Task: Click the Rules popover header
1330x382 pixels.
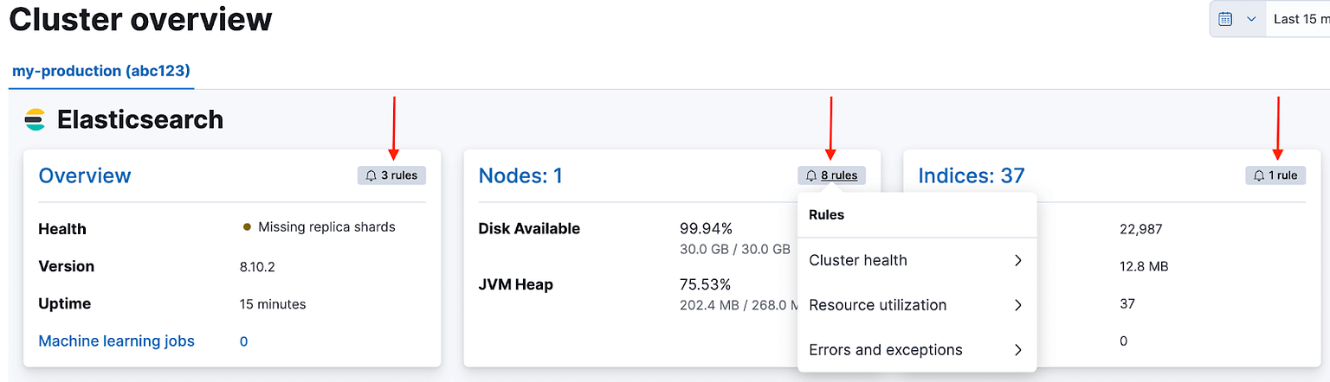Action: [826, 214]
